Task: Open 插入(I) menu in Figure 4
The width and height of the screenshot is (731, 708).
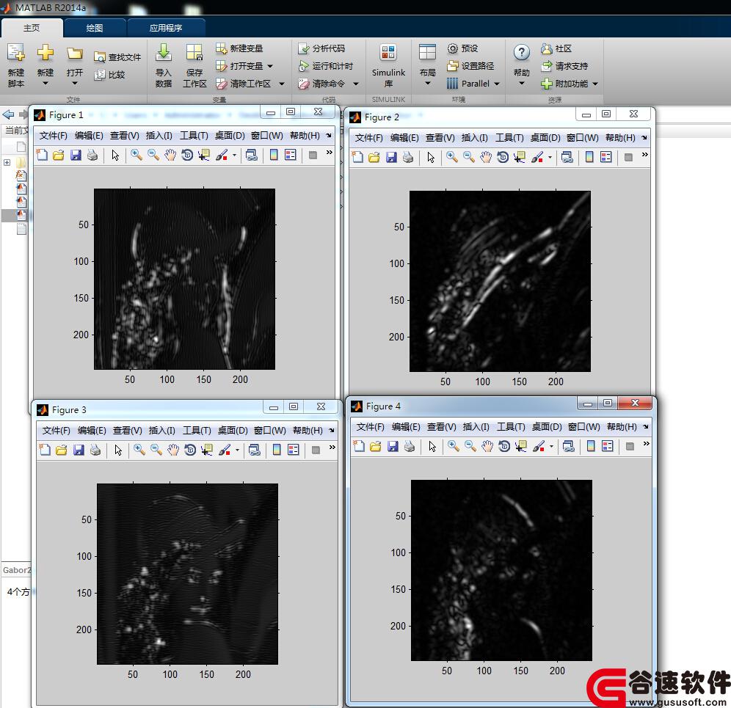Action: 476,427
